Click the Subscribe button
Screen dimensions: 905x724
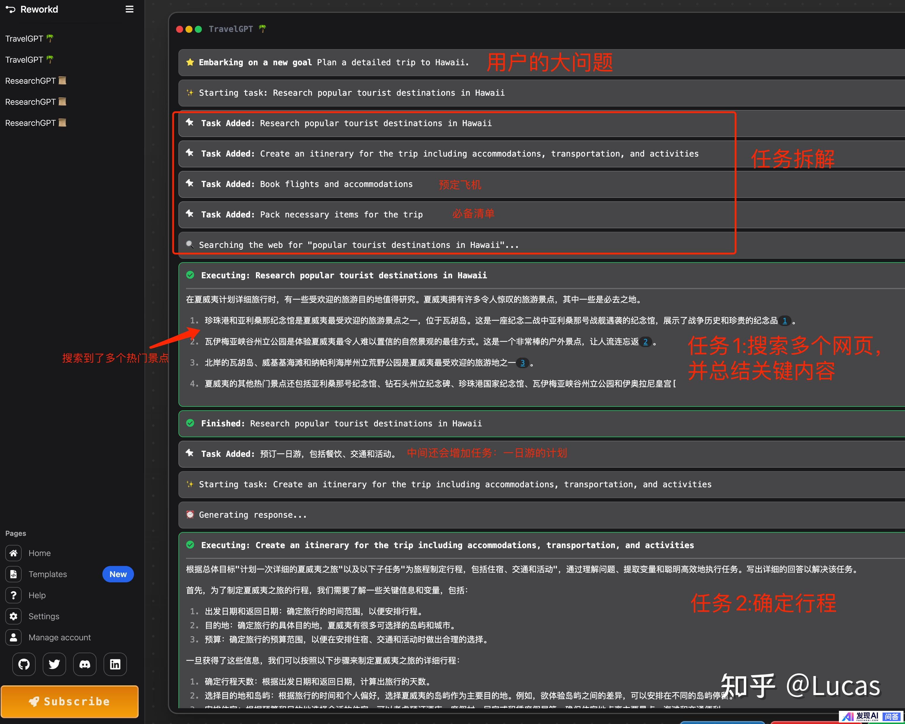[70, 701]
